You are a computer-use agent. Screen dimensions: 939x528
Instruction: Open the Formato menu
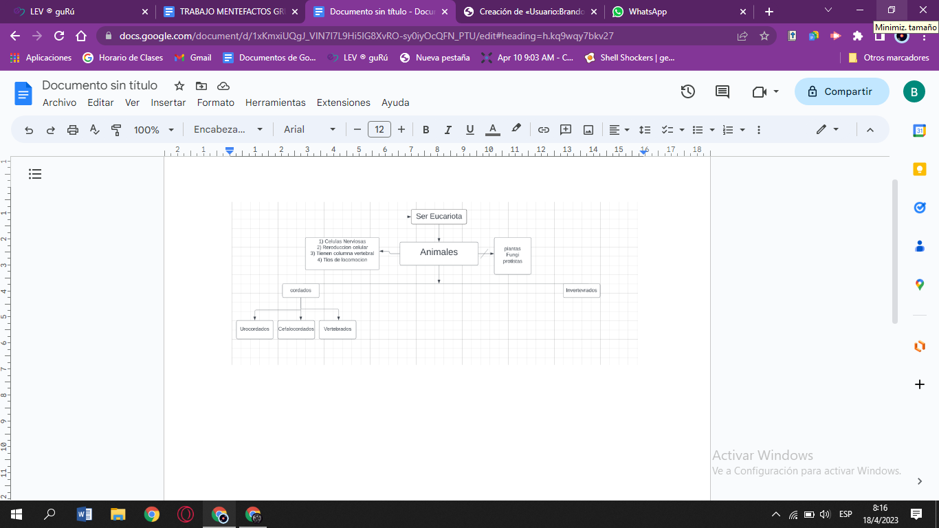(216, 102)
